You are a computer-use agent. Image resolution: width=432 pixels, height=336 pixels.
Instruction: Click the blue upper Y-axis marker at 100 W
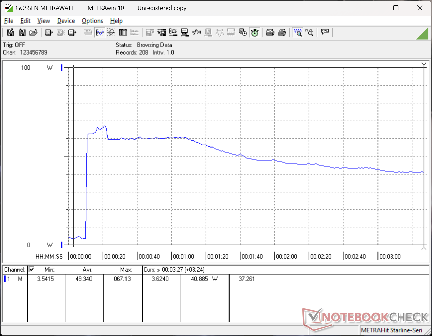click(x=62, y=68)
